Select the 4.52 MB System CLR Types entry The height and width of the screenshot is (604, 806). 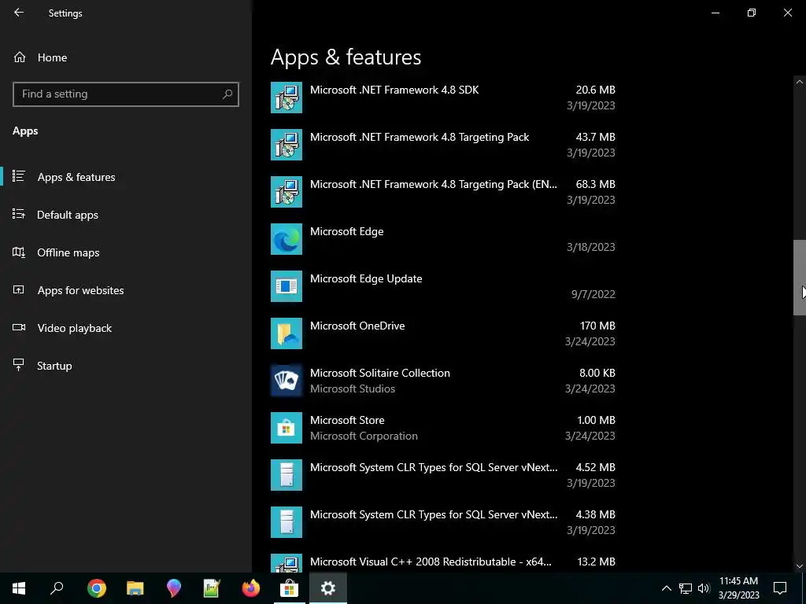coord(443,475)
